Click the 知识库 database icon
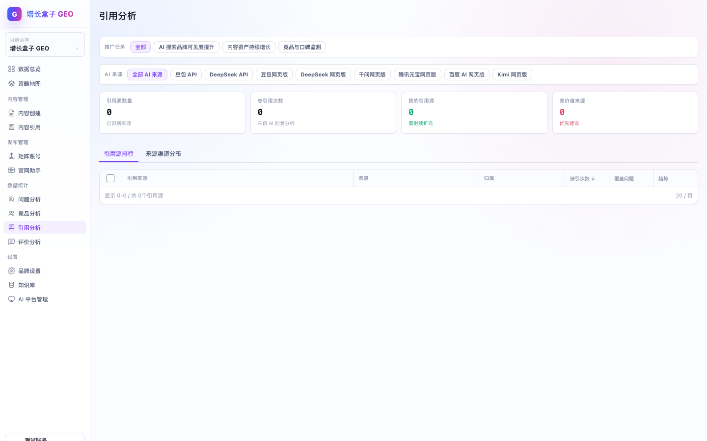 (x=11, y=285)
